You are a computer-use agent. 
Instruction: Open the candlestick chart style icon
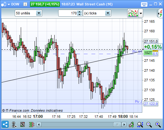pyautogui.click(x=4, y=4)
